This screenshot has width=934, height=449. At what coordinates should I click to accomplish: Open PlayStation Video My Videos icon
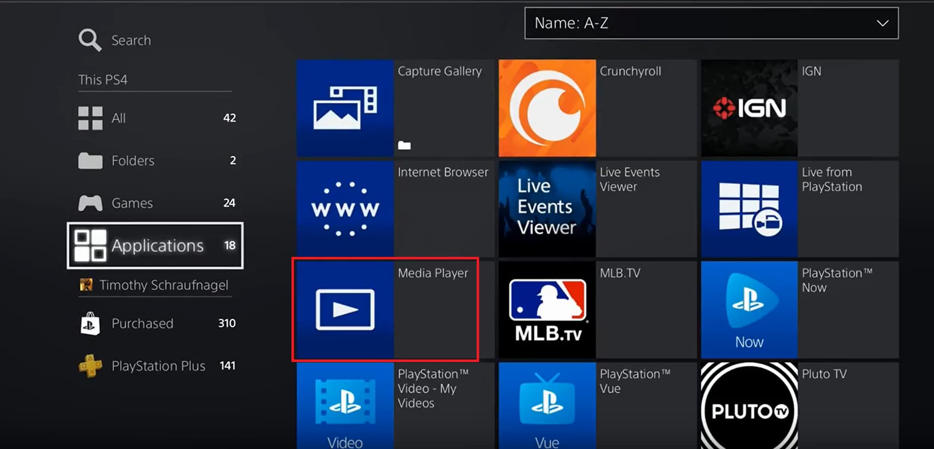coord(345,406)
